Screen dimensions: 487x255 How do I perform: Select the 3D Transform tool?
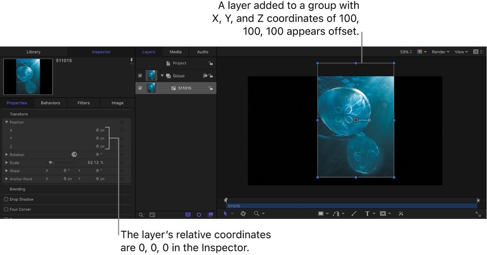click(243, 213)
